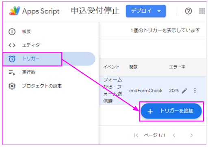Click the トリガーを追加 button

171,111
